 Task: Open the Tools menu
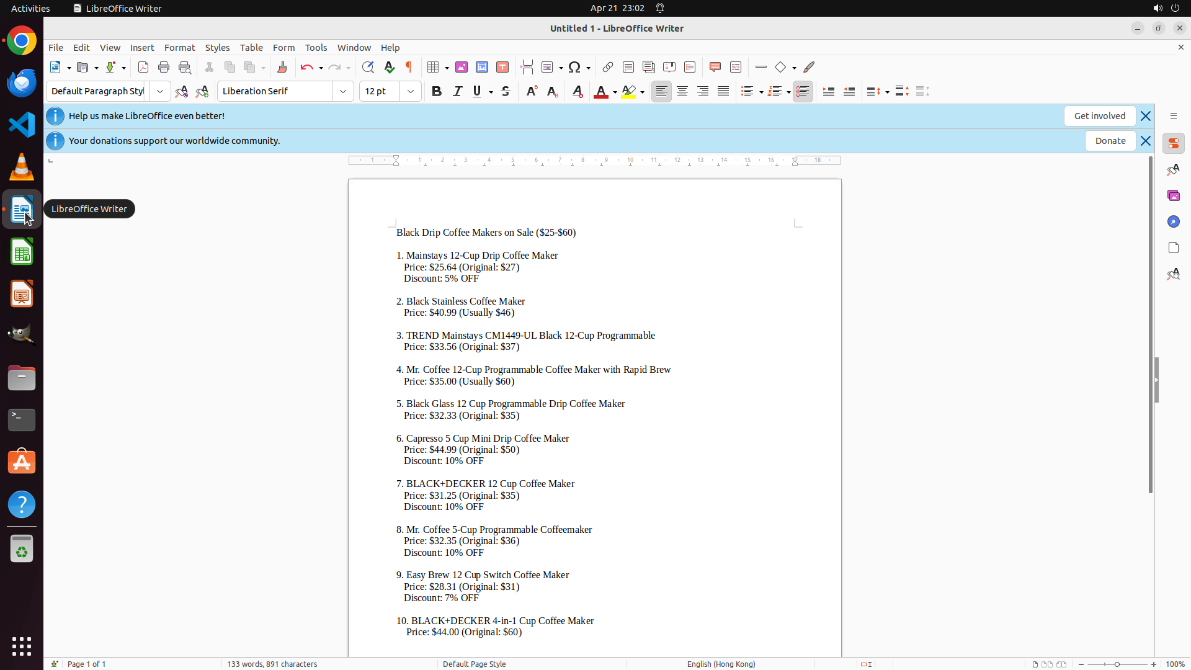pos(316,48)
